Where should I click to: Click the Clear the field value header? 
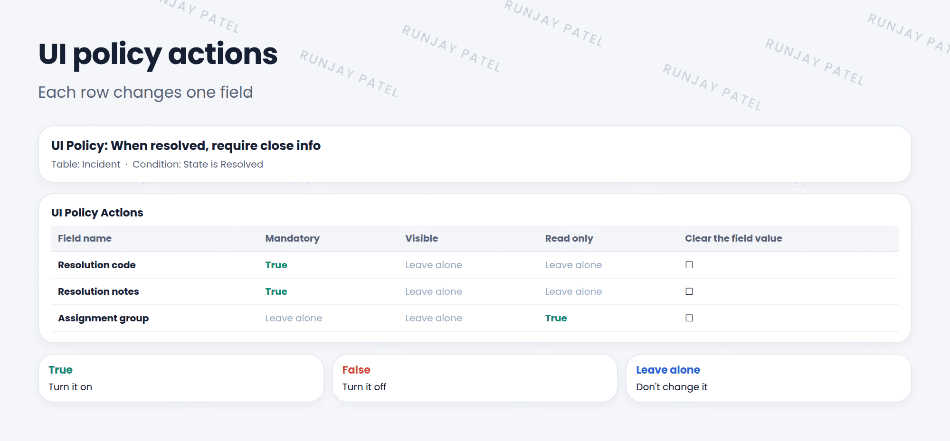[x=733, y=238]
